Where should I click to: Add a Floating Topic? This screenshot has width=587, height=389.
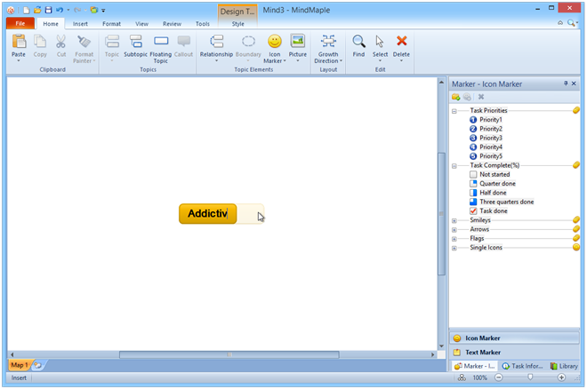click(160, 43)
